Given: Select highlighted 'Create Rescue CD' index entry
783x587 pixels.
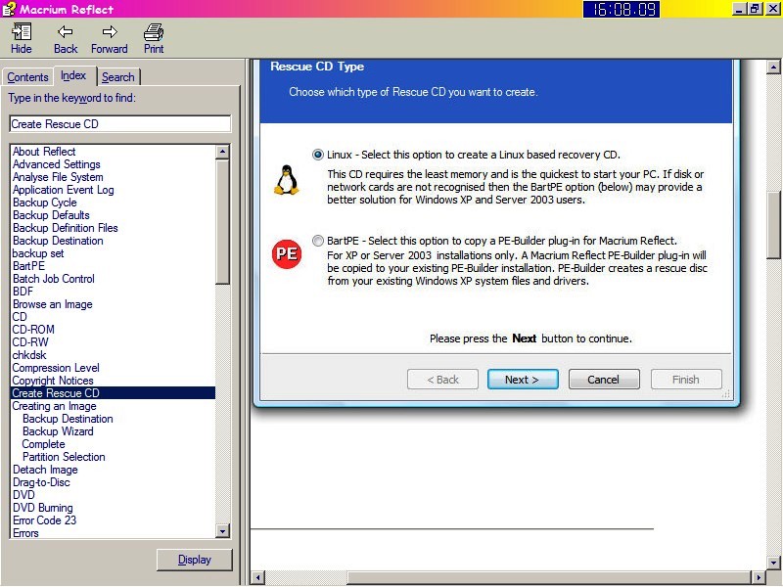Looking at the screenshot, I should [113, 393].
